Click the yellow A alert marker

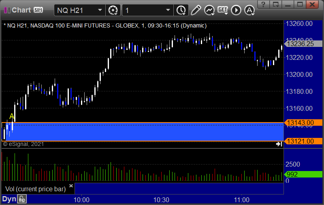coord(12,116)
